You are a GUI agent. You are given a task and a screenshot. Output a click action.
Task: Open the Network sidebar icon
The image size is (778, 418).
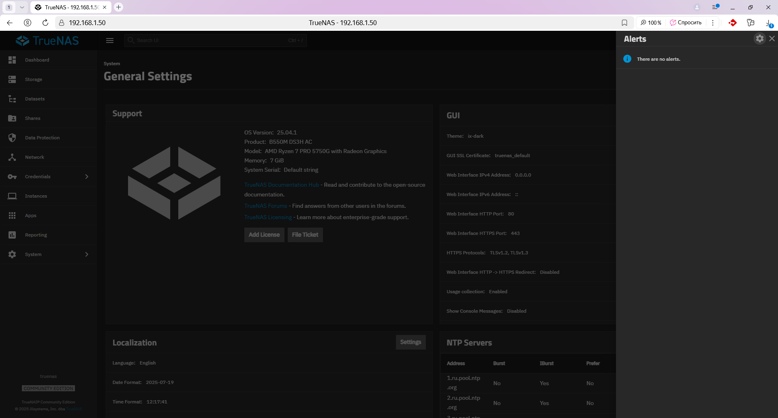click(12, 157)
